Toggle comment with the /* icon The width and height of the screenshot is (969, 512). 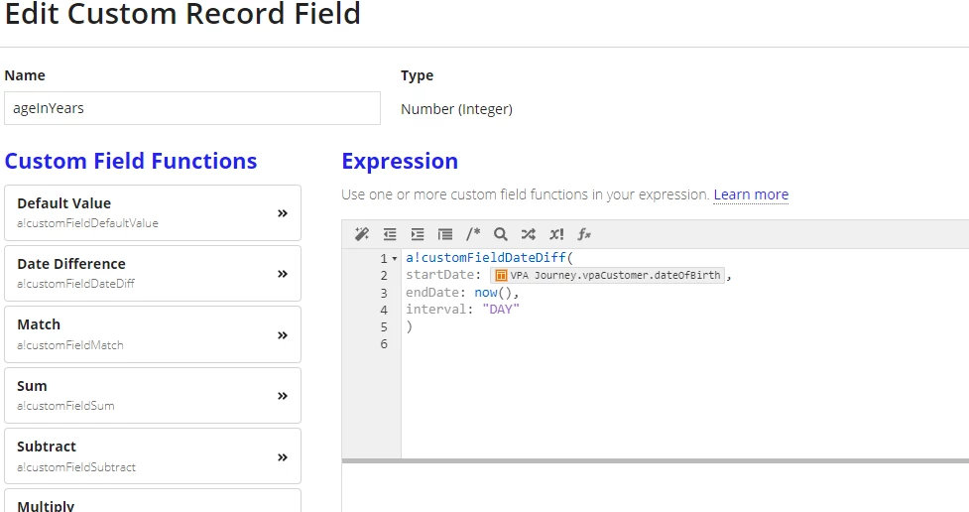(x=473, y=234)
